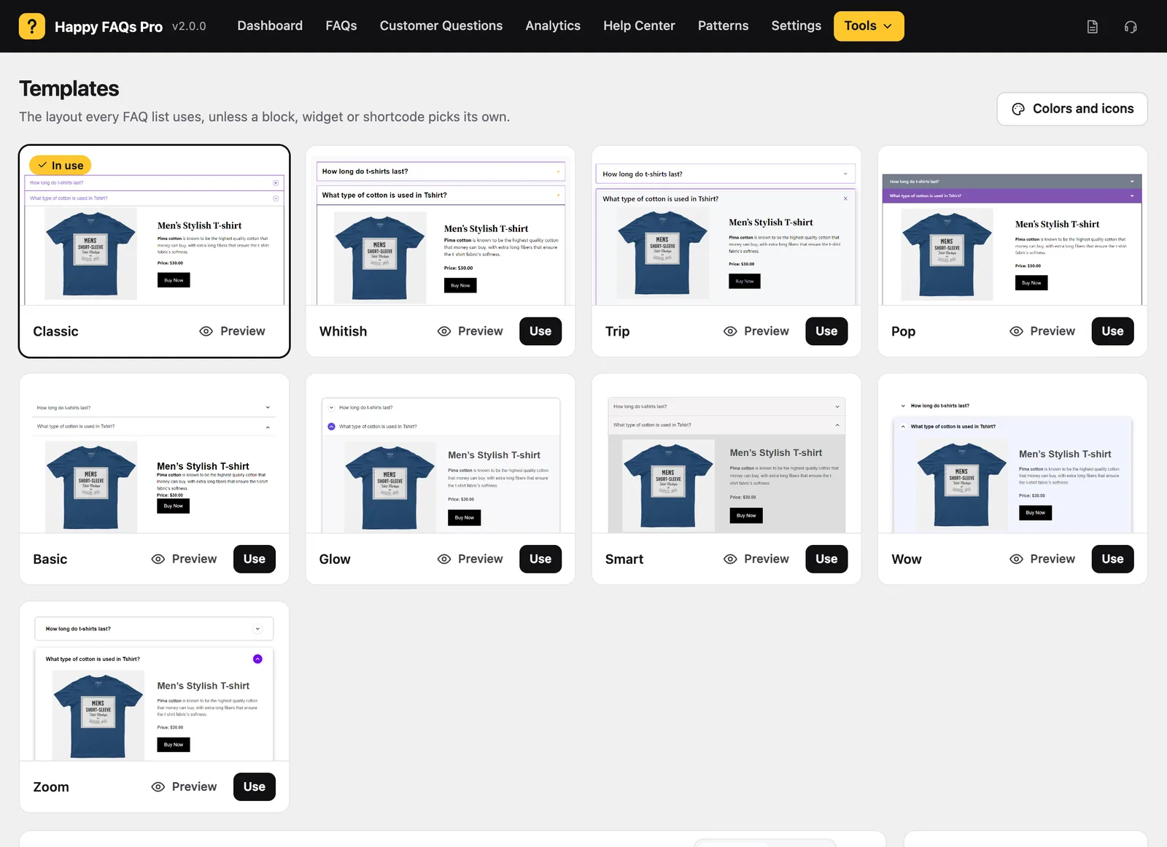
Task: Open the support headset icon in header
Action: (1131, 27)
